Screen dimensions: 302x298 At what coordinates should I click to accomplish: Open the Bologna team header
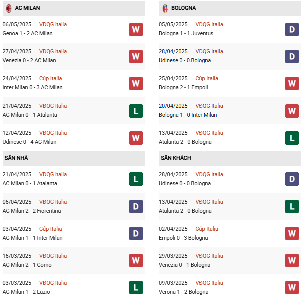point(184,8)
